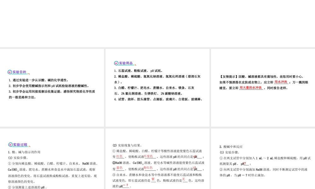Screen dimensions: 315x189
Task: Click heading 2. 酸碱中和反应
Action: [231, 147]
